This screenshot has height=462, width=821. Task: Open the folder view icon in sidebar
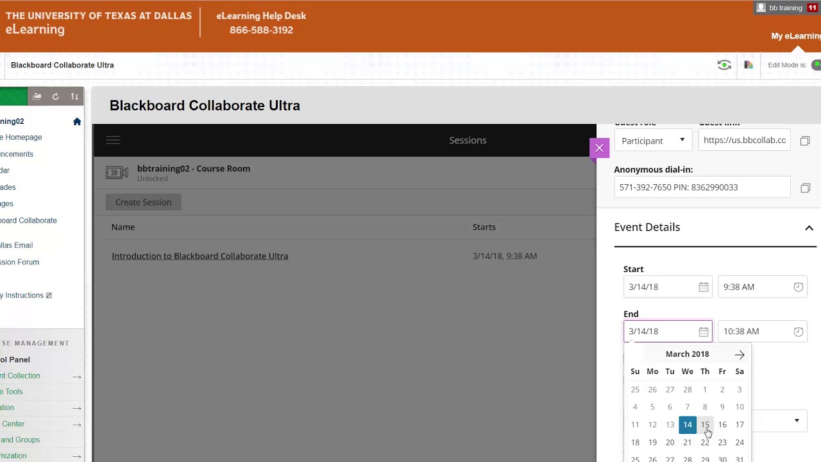coord(37,97)
